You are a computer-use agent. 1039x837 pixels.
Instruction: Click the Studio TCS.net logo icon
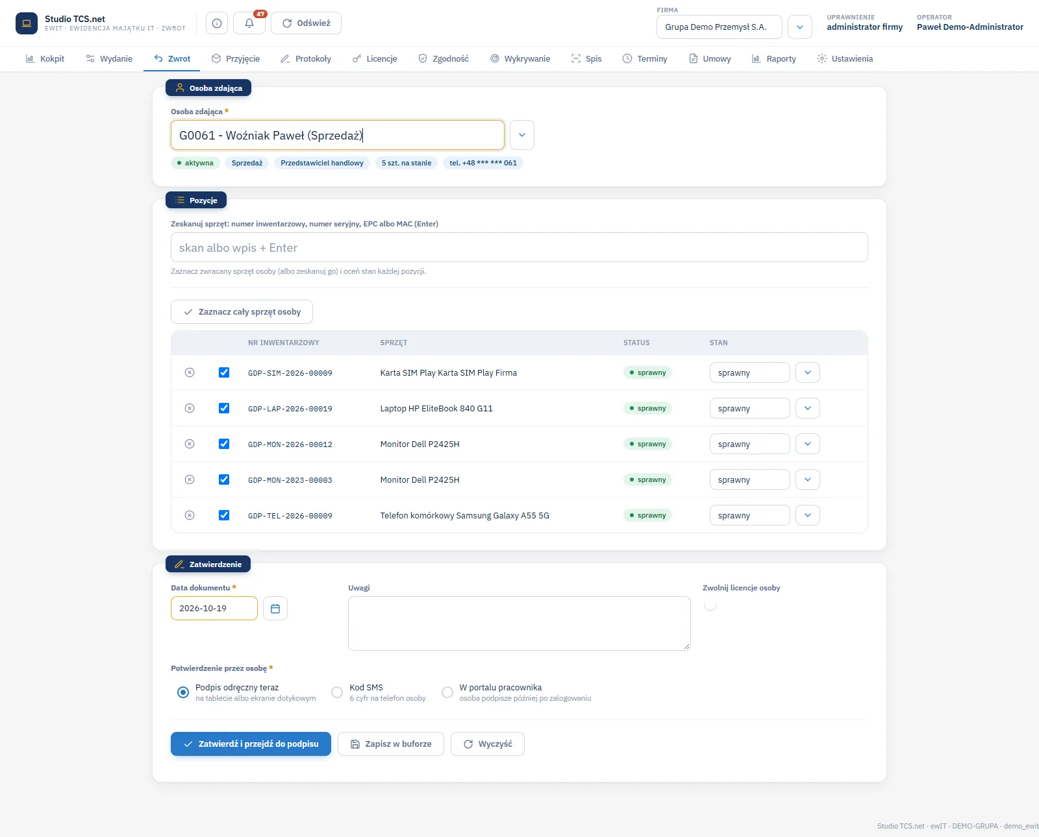point(27,23)
